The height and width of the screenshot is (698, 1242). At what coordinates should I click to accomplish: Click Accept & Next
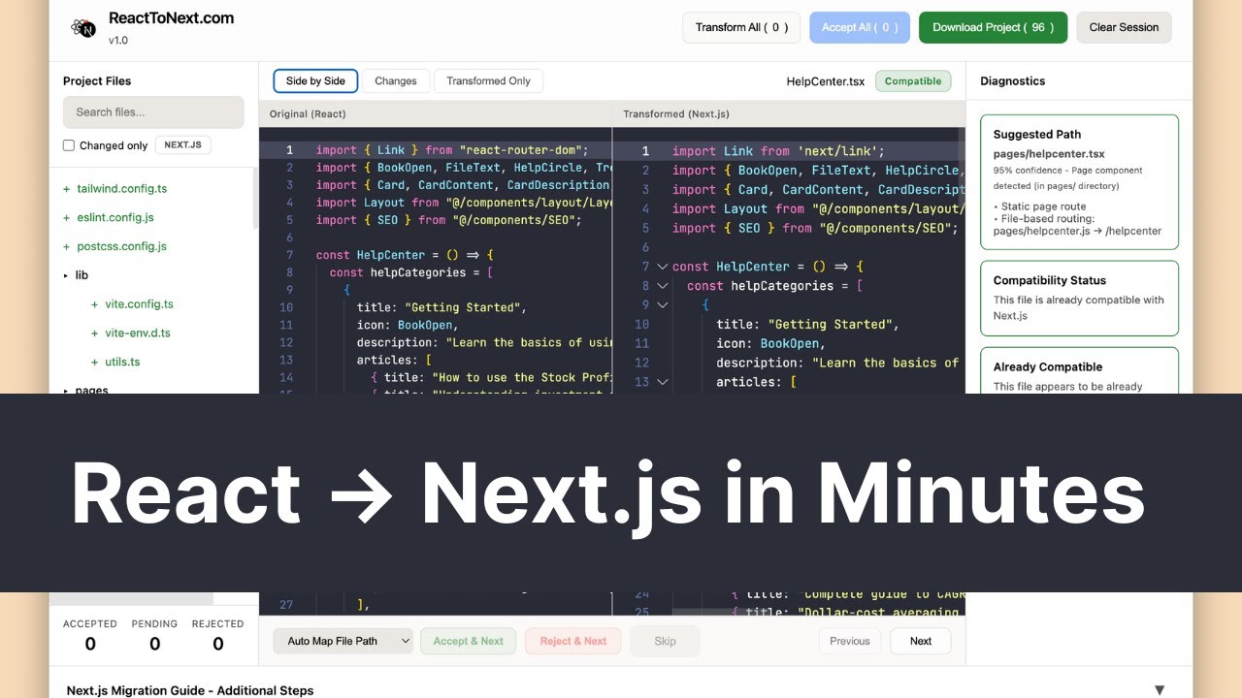tap(469, 641)
